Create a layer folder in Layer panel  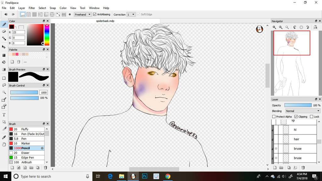281,168
